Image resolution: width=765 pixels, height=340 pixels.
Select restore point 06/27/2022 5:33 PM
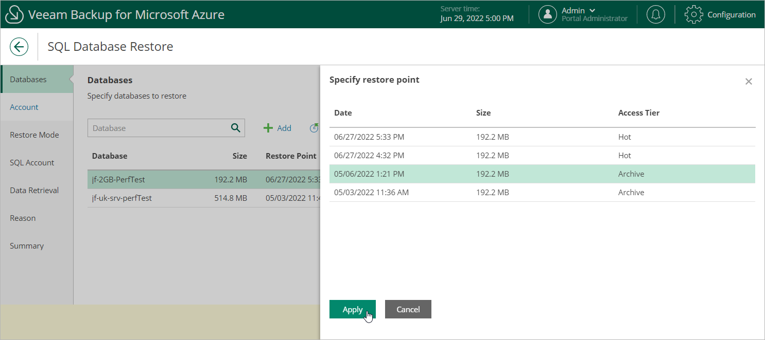tap(542, 137)
